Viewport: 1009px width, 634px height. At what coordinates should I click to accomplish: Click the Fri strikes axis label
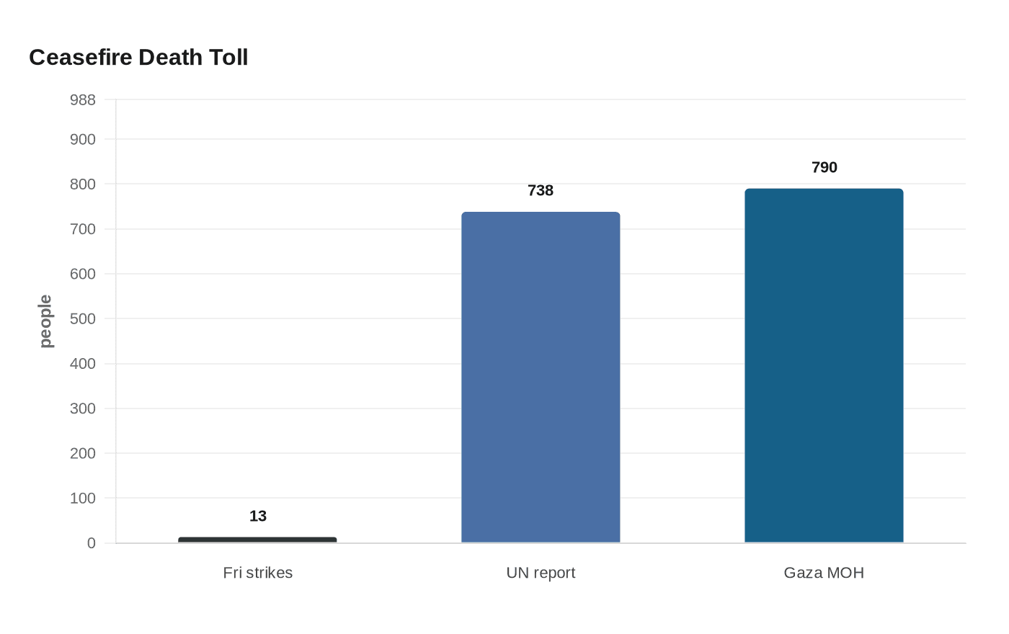258,573
